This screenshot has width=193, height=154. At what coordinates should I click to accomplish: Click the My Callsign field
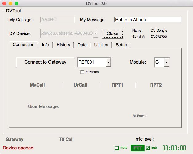click(57, 20)
